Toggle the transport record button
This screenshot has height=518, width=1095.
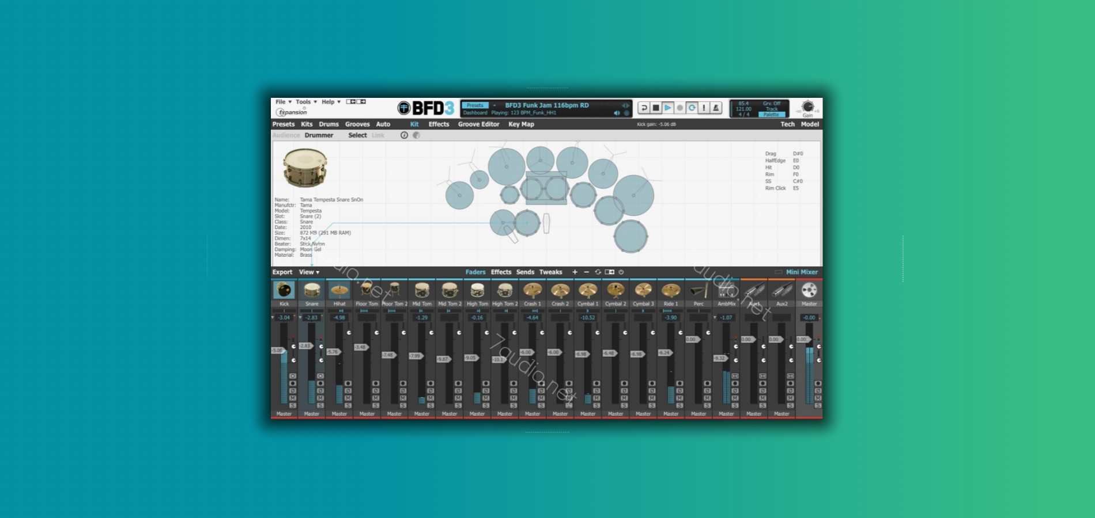(680, 108)
